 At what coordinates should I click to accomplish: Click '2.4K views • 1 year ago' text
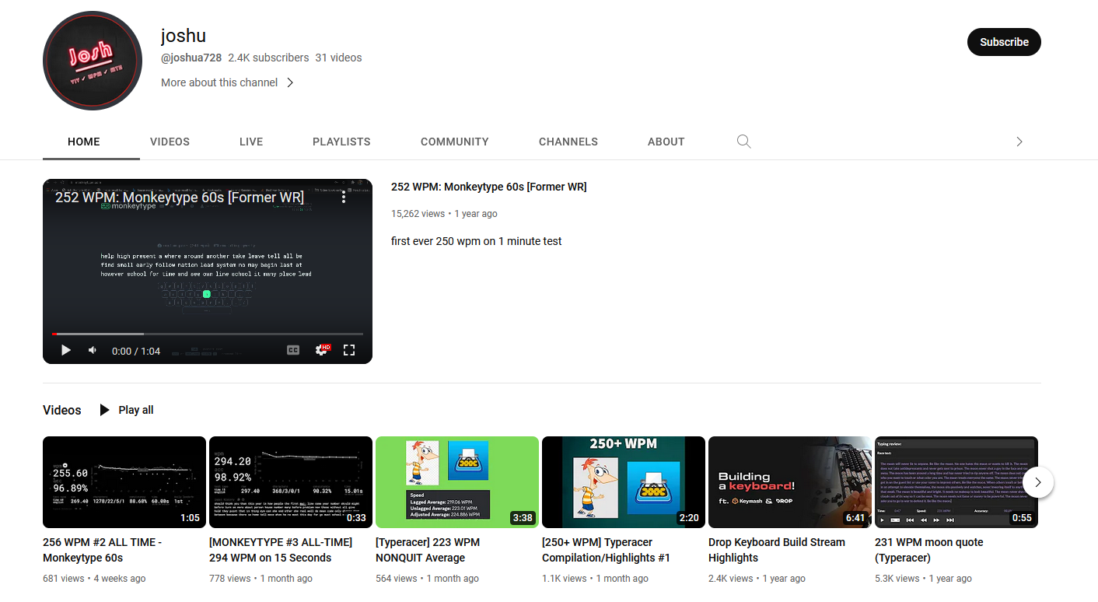pos(757,579)
